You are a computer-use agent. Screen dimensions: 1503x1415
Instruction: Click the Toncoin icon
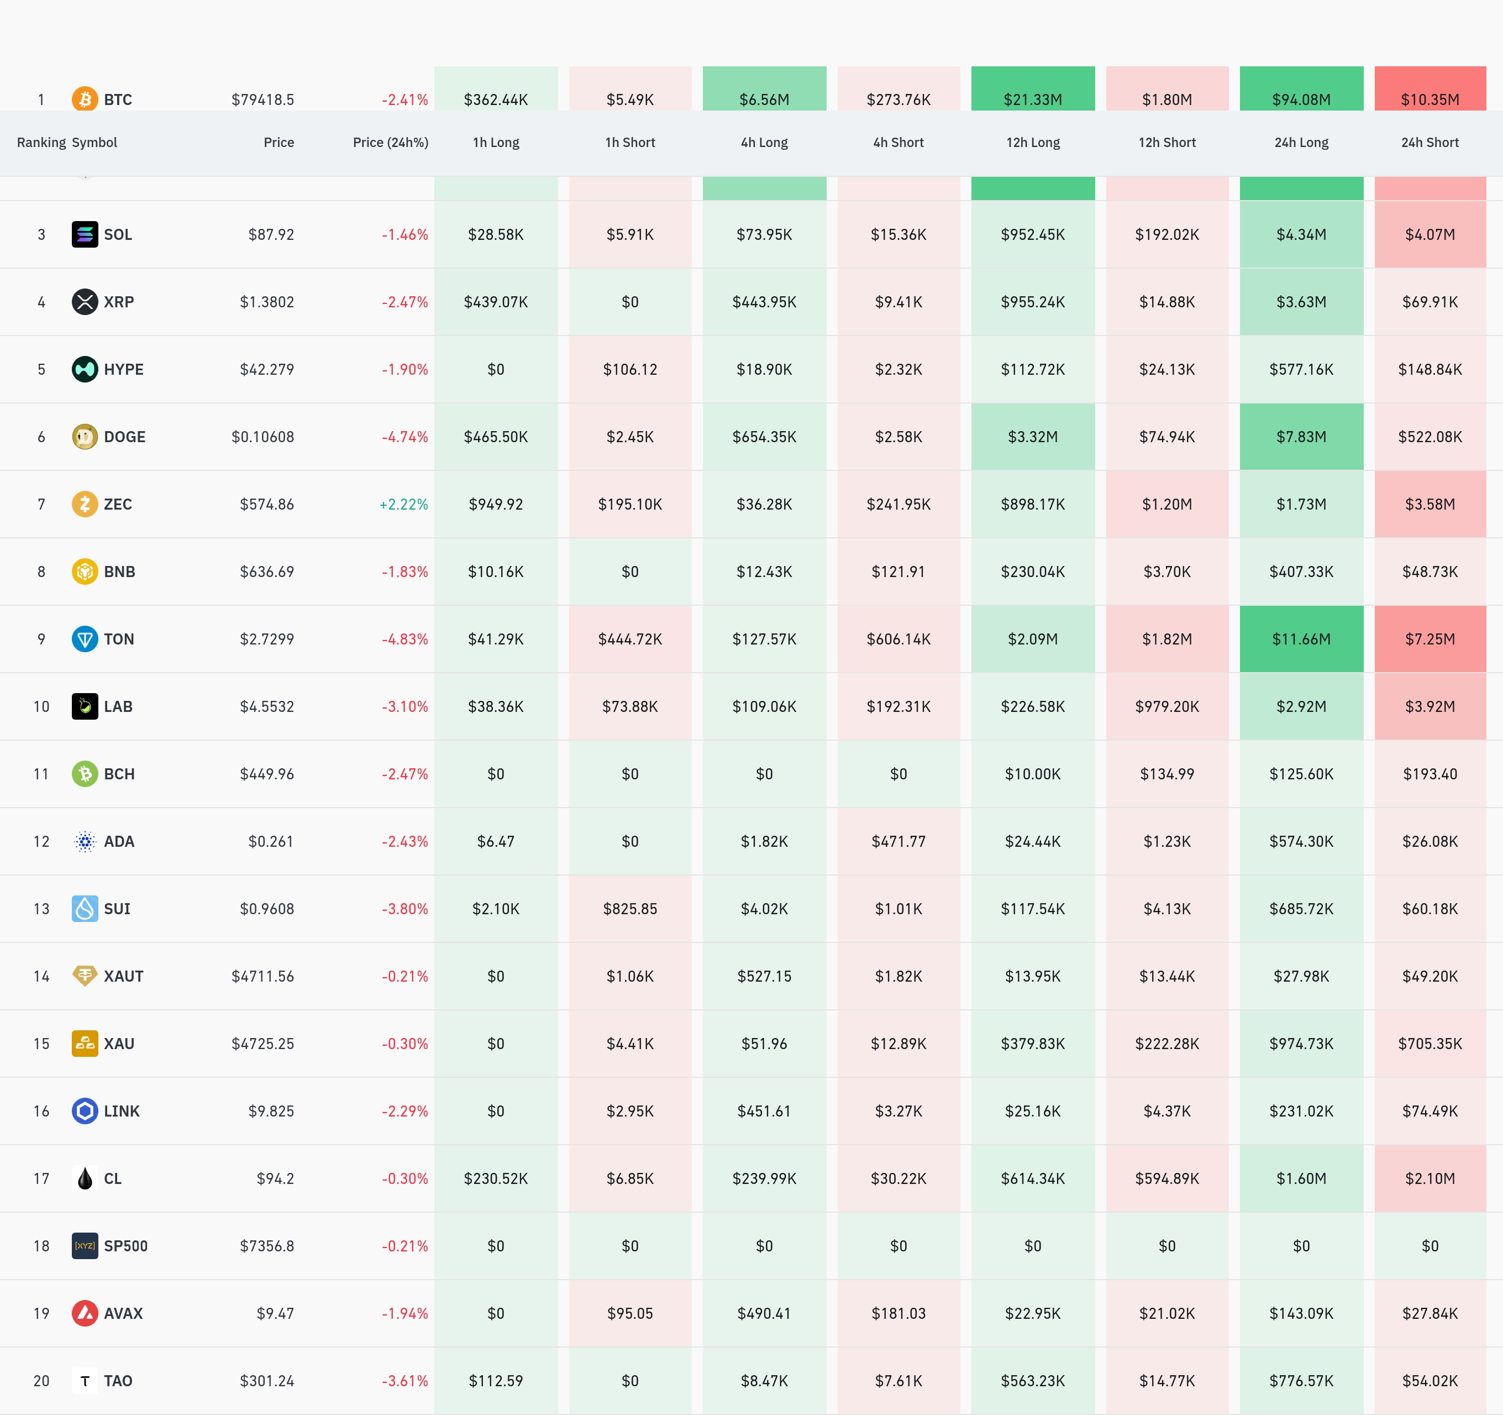pyautogui.click(x=85, y=639)
